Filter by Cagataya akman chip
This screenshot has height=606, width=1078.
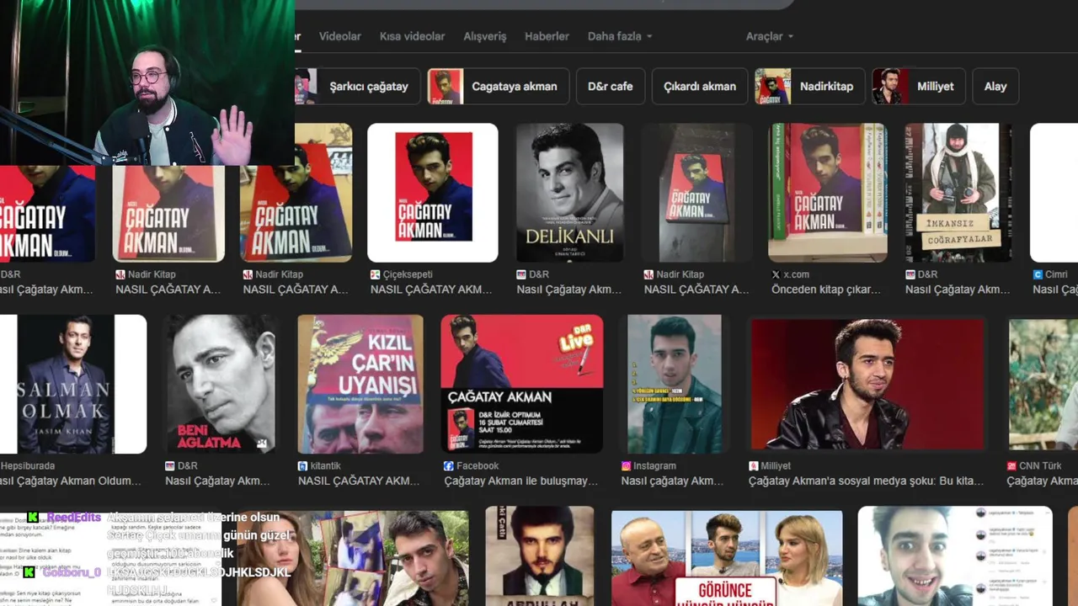(x=499, y=86)
